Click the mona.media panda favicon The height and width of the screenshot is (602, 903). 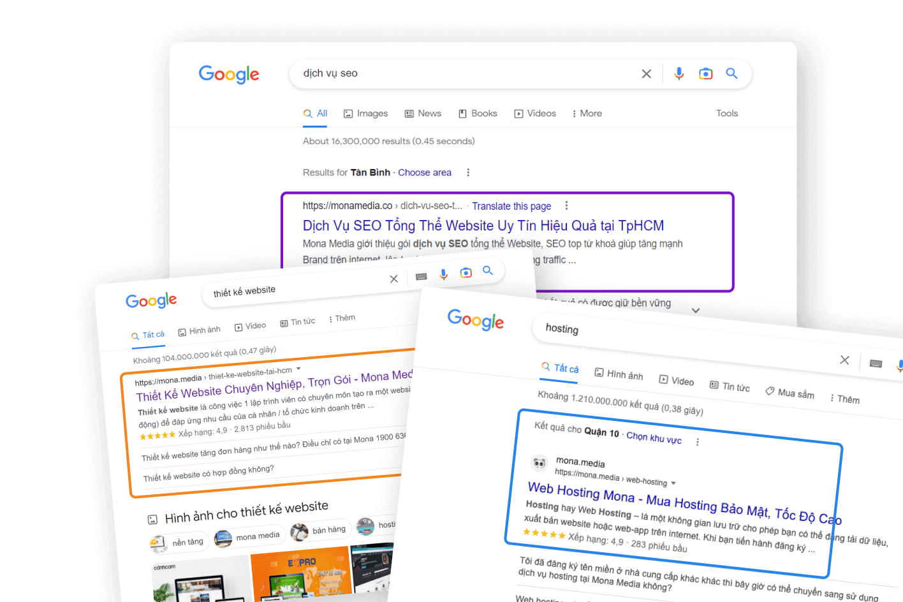point(540,462)
